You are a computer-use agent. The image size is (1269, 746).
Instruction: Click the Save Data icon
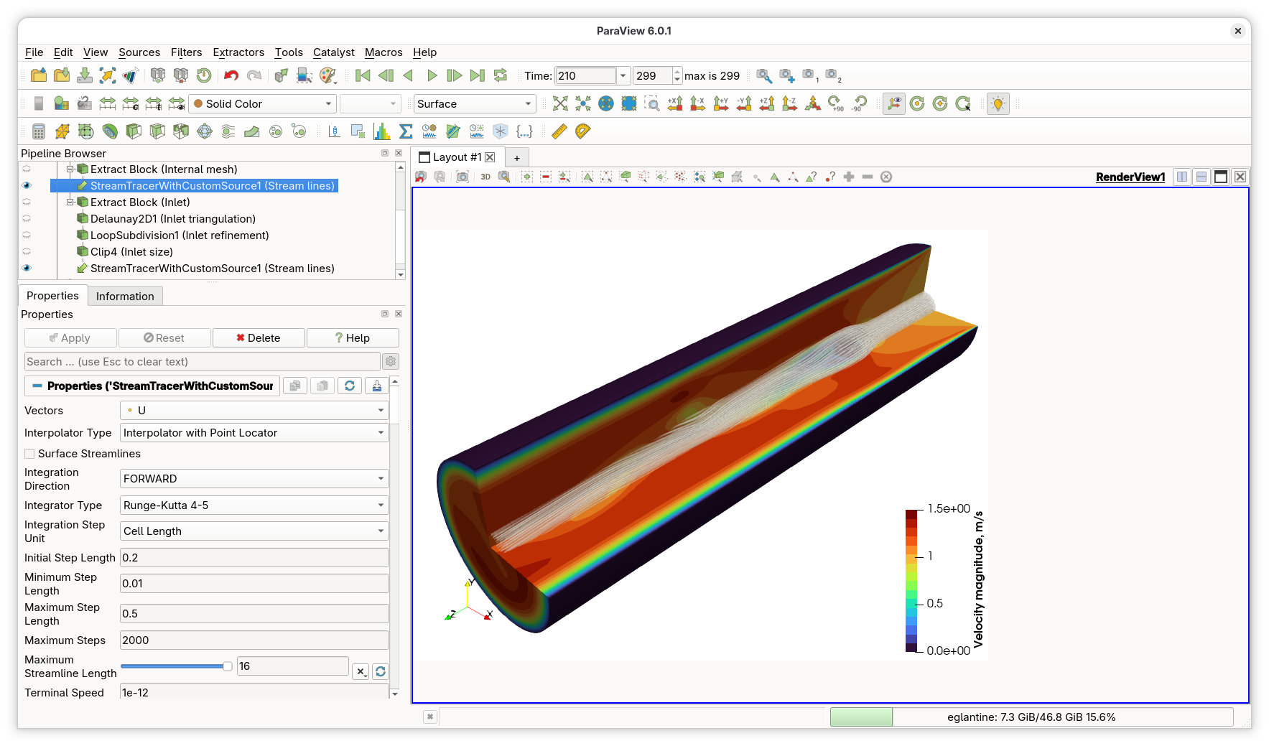(85, 75)
